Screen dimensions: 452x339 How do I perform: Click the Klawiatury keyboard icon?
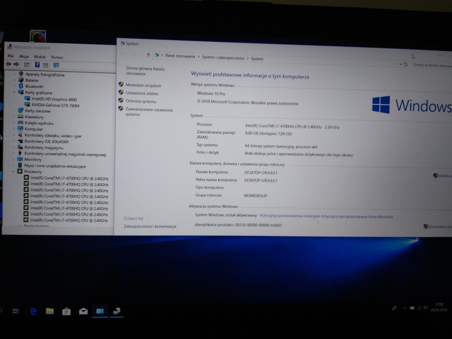coord(20,117)
